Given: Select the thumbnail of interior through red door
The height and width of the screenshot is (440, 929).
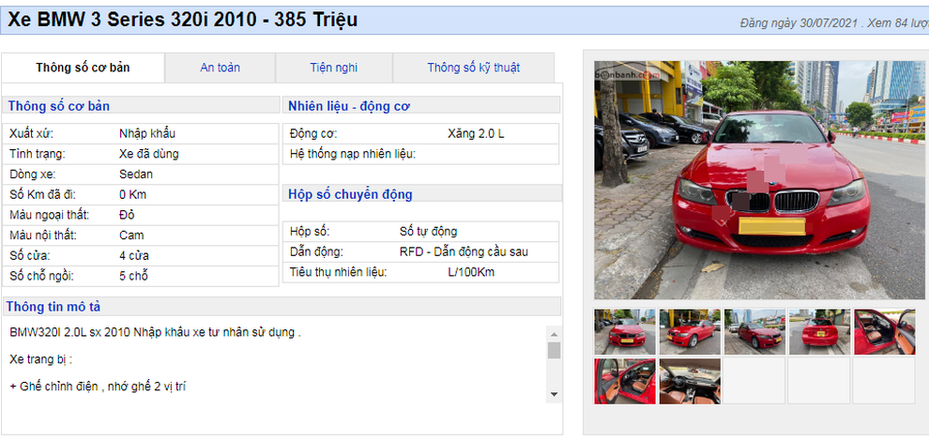Looking at the screenshot, I should click(625, 381).
